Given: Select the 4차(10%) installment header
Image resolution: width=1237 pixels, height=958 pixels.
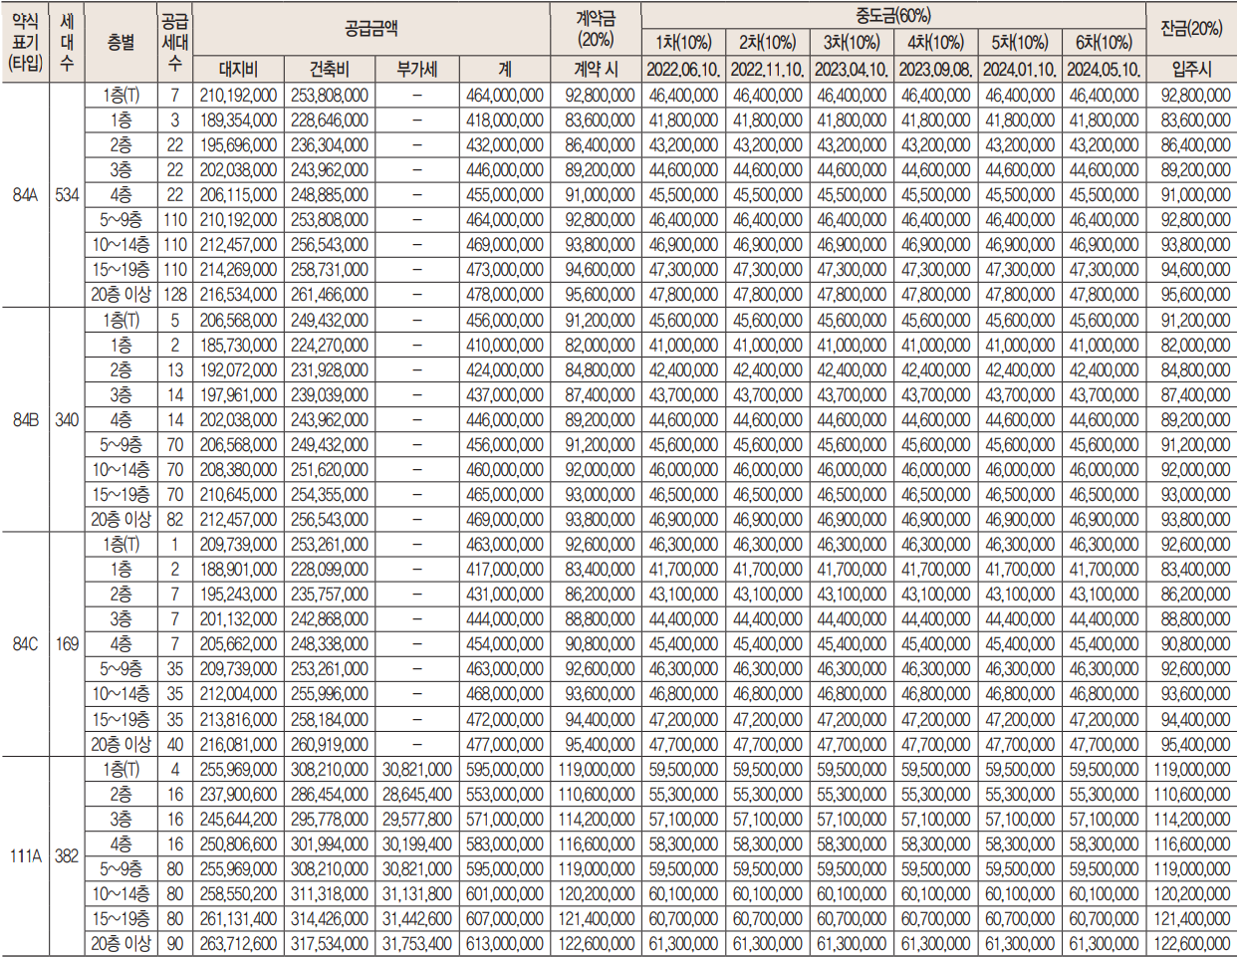Looking at the screenshot, I should [x=935, y=43].
